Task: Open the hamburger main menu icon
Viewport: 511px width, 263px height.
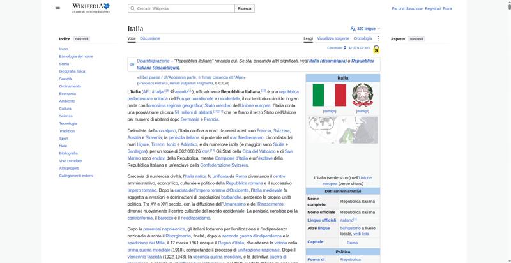Action: coord(57,8)
